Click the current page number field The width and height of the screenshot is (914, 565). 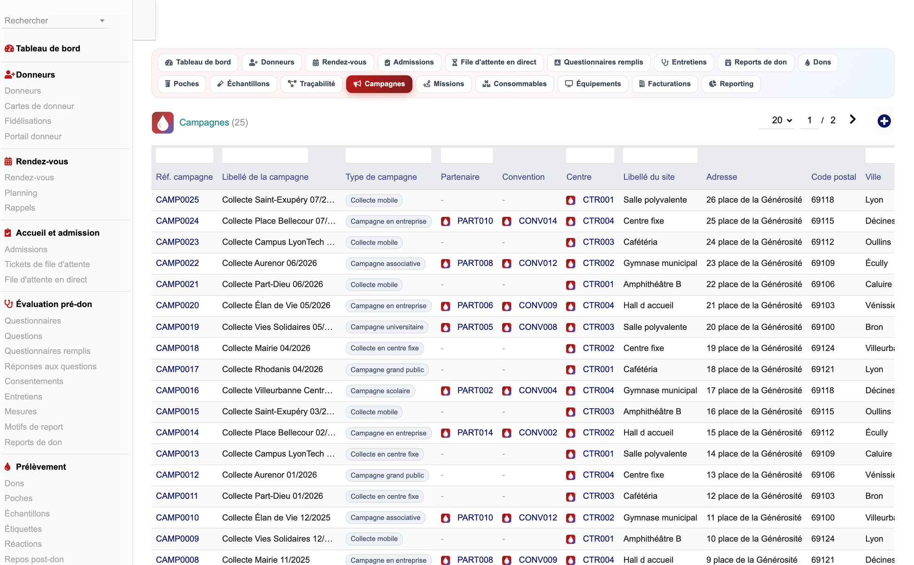pos(809,120)
